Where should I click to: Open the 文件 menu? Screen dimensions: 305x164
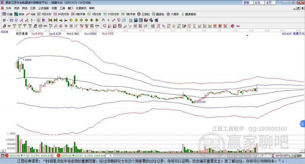click(x=8, y=8)
